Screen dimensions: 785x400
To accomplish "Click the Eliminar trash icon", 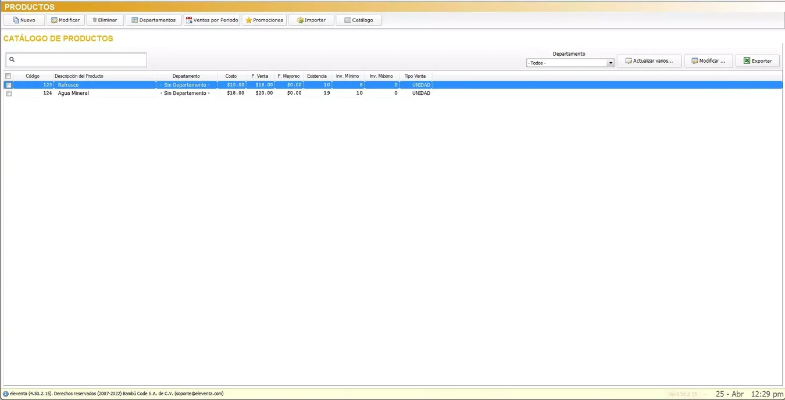I will pyautogui.click(x=93, y=20).
